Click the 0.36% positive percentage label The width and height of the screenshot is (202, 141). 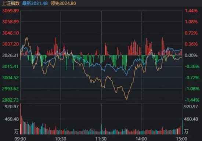pyautogui.click(x=191, y=44)
